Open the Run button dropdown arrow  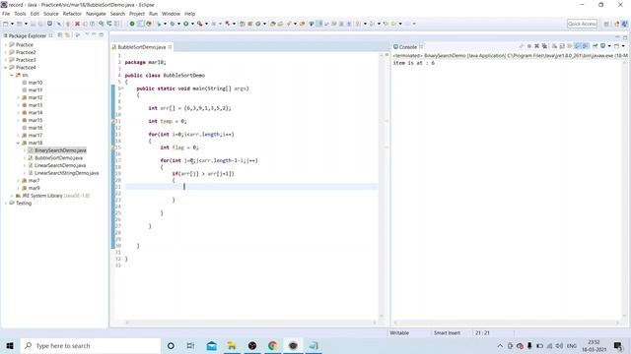pyautogui.click(x=192, y=24)
